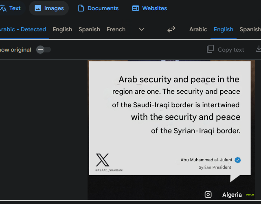Choose Spanish as source language
Image resolution: width=261 pixels, height=204 pixels.
90,29
